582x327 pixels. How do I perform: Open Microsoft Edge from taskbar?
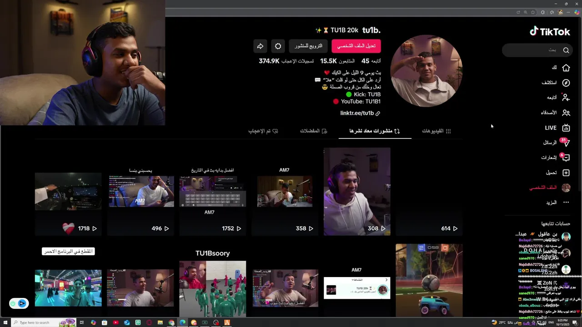point(182,322)
